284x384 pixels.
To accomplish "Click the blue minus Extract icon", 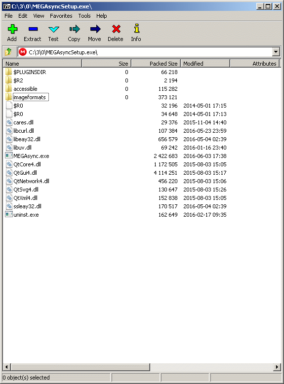I will [x=33, y=29].
